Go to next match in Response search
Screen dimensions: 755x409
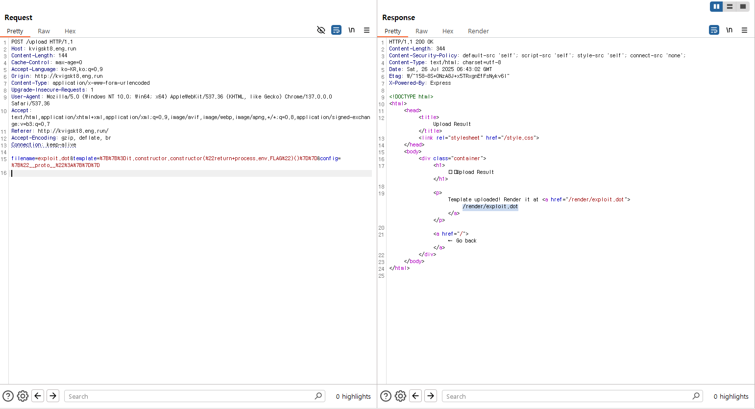pyautogui.click(x=431, y=396)
